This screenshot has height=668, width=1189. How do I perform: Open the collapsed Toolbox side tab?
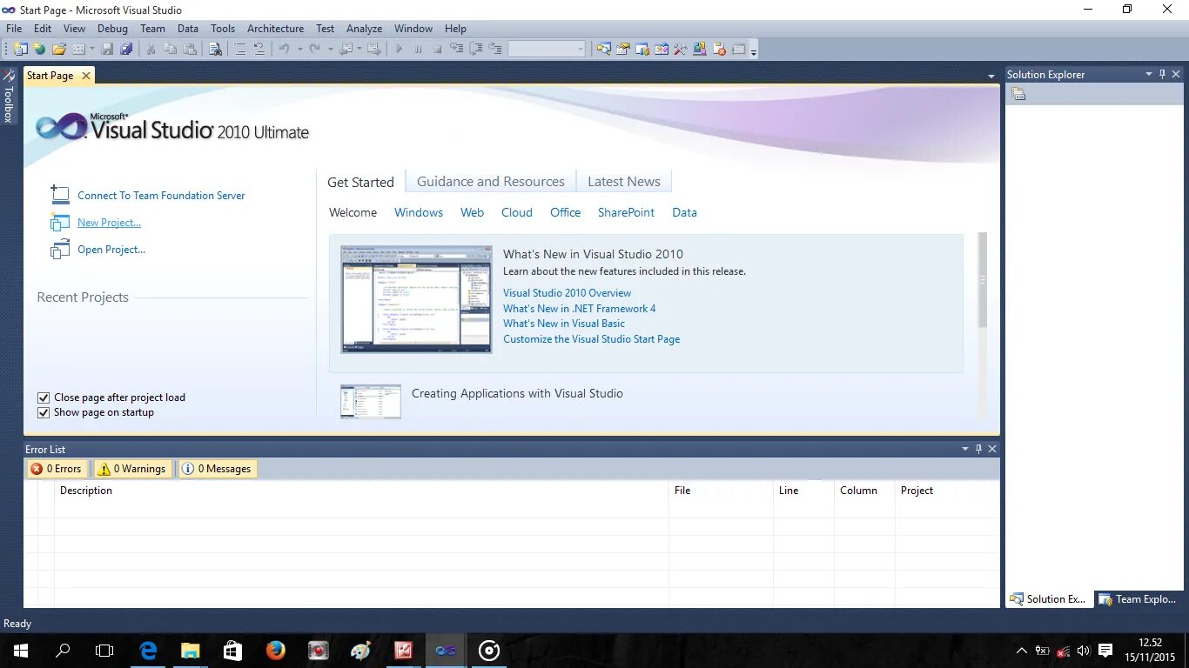tap(9, 97)
